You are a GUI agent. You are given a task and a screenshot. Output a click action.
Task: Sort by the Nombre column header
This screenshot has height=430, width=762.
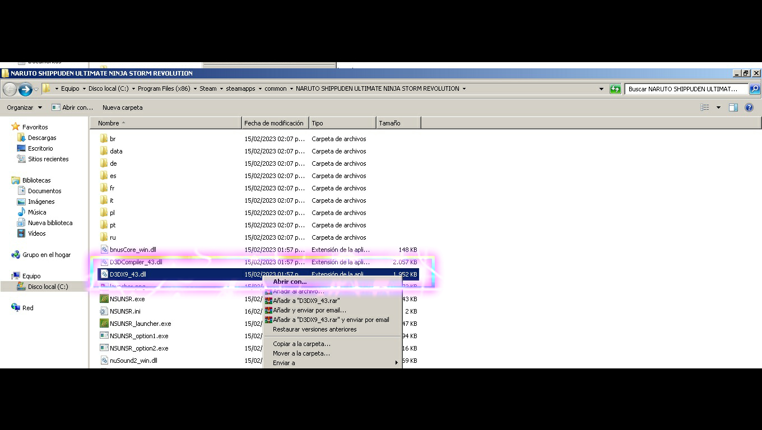166,123
